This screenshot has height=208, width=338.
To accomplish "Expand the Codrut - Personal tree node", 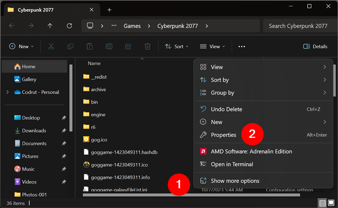I will tap(7, 92).
